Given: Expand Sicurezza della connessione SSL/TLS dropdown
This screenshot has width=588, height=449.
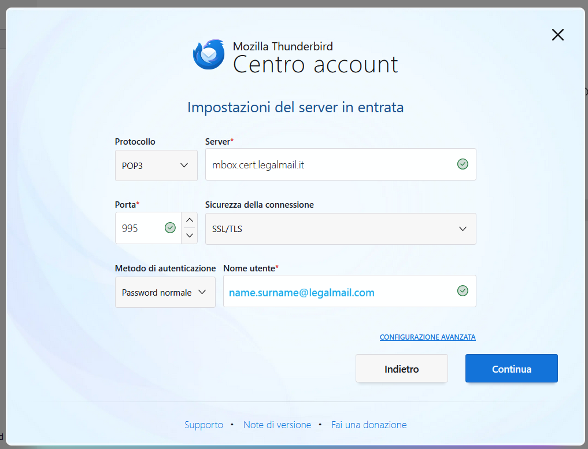Looking at the screenshot, I should tap(340, 229).
